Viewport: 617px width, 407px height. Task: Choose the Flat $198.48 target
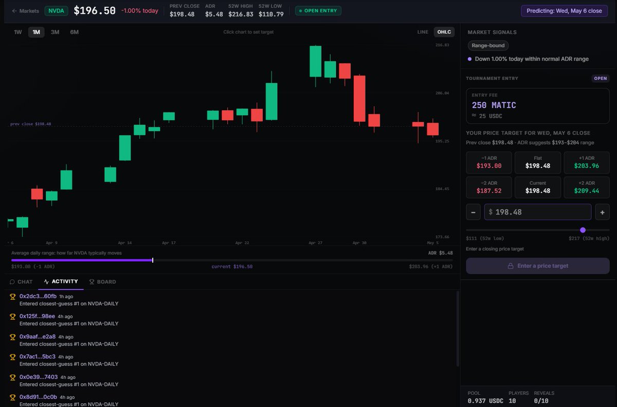(537, 162)
